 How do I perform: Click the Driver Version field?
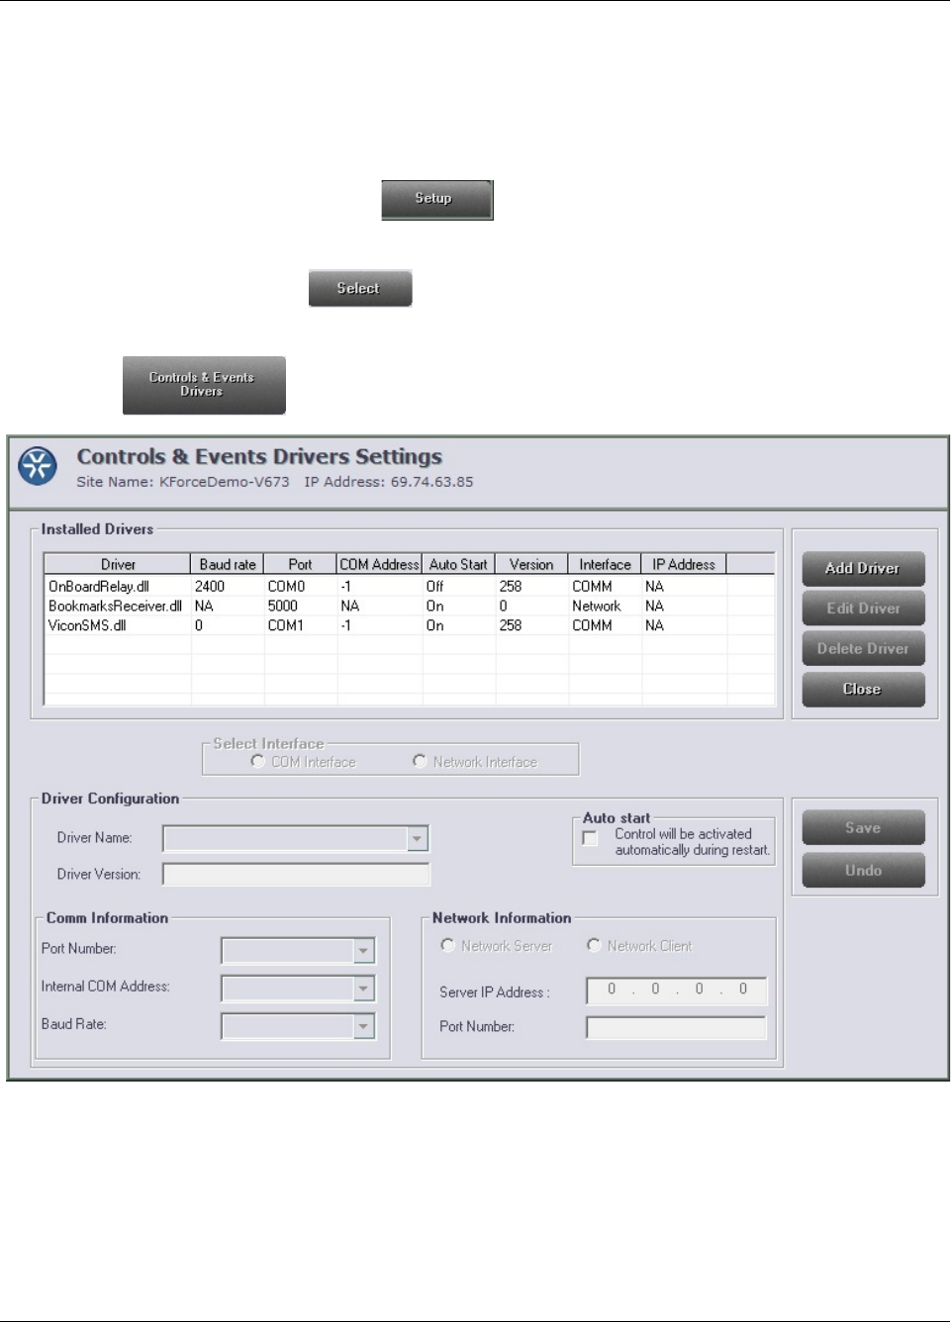point(296,875)
